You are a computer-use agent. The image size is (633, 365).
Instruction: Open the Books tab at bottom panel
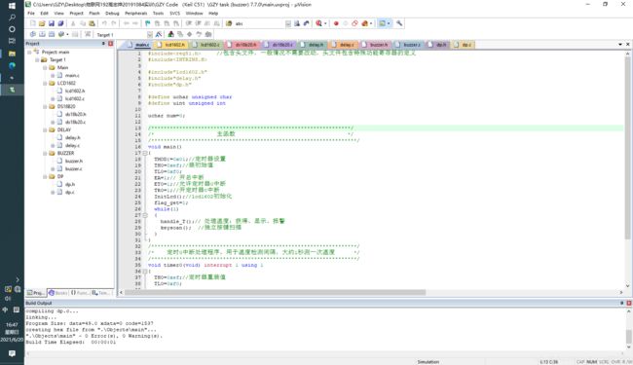pyautogui.click(x=58, y=293)
